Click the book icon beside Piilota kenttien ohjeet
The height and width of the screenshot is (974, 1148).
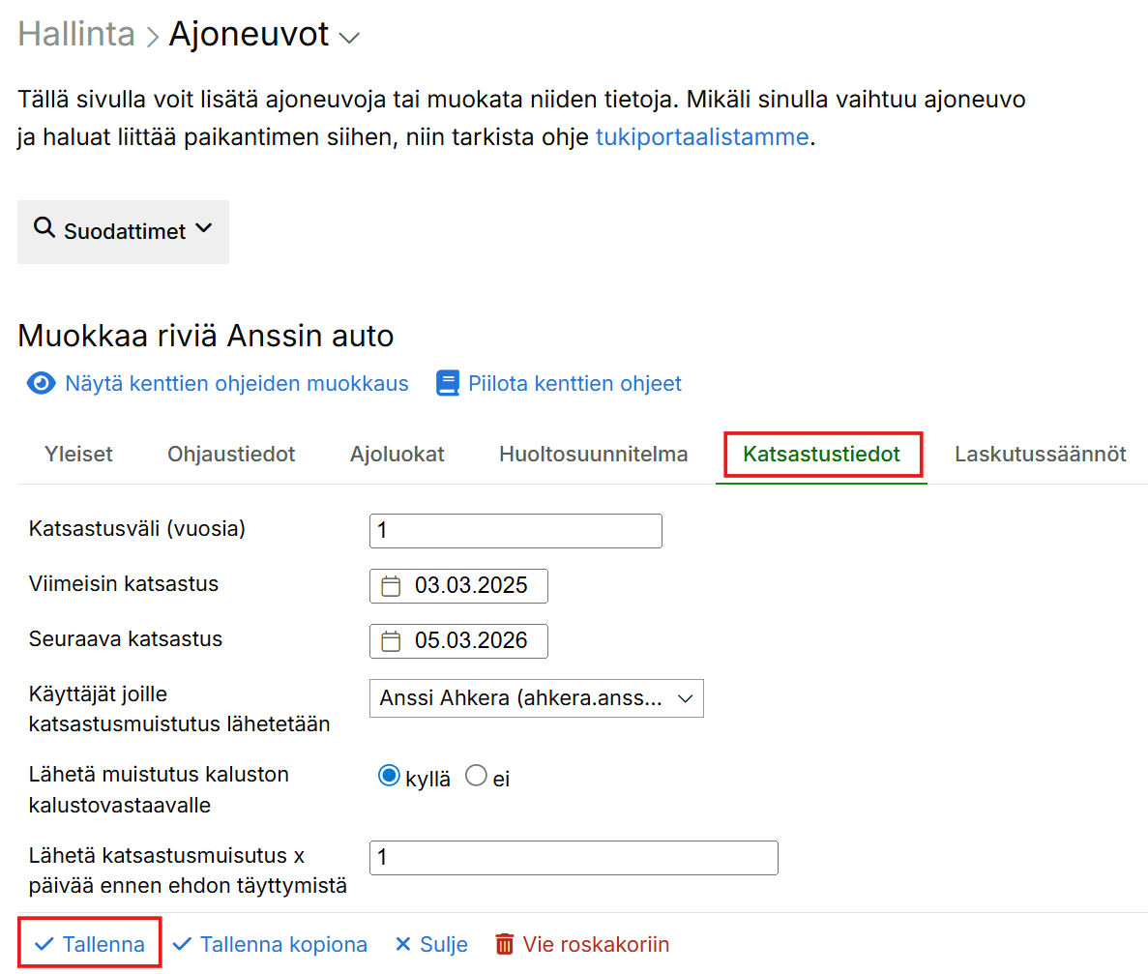pos(448,384)
